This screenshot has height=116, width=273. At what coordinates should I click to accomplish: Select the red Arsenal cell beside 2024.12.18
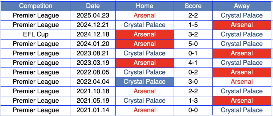point(144,34)
